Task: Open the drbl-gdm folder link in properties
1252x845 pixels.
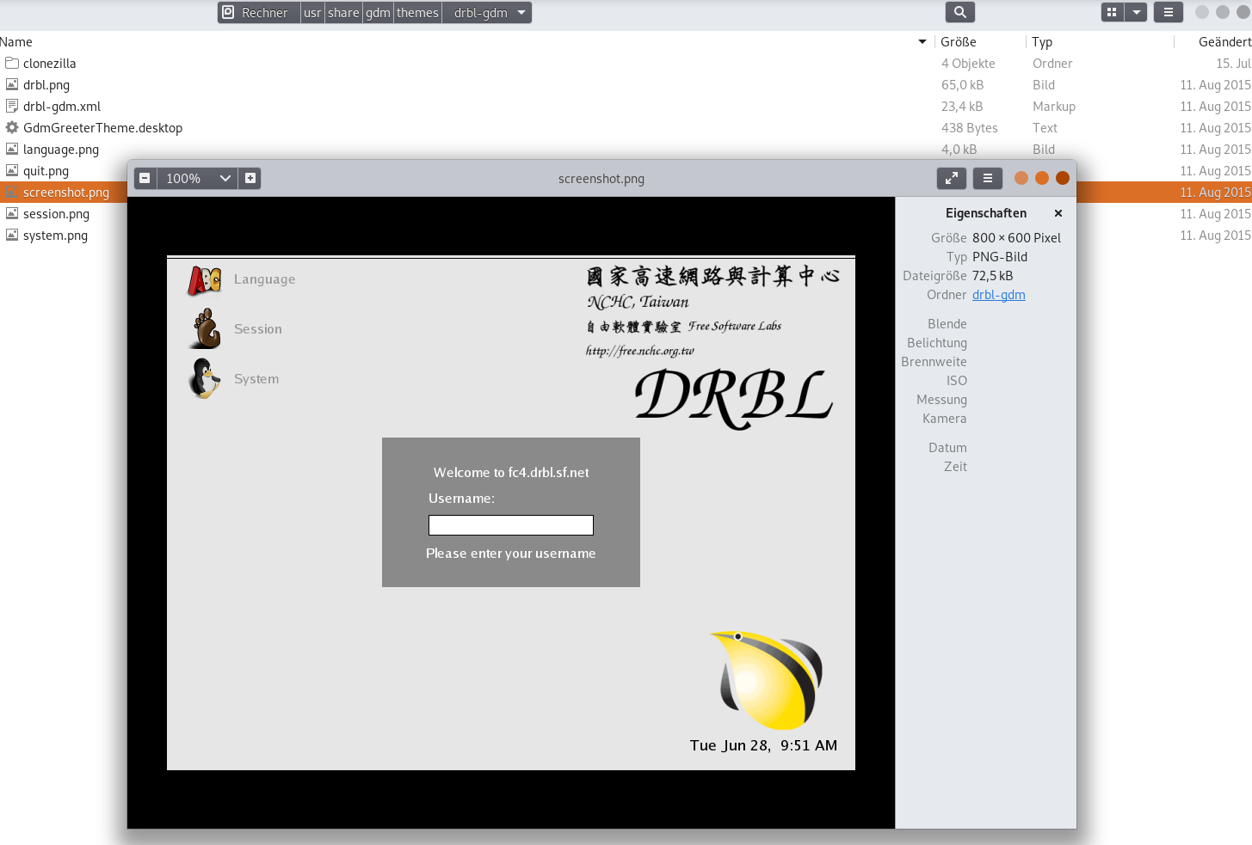Action: [998, 295]
